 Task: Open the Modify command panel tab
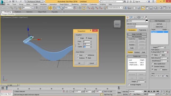pyautogui.click(x=131, y=18)
